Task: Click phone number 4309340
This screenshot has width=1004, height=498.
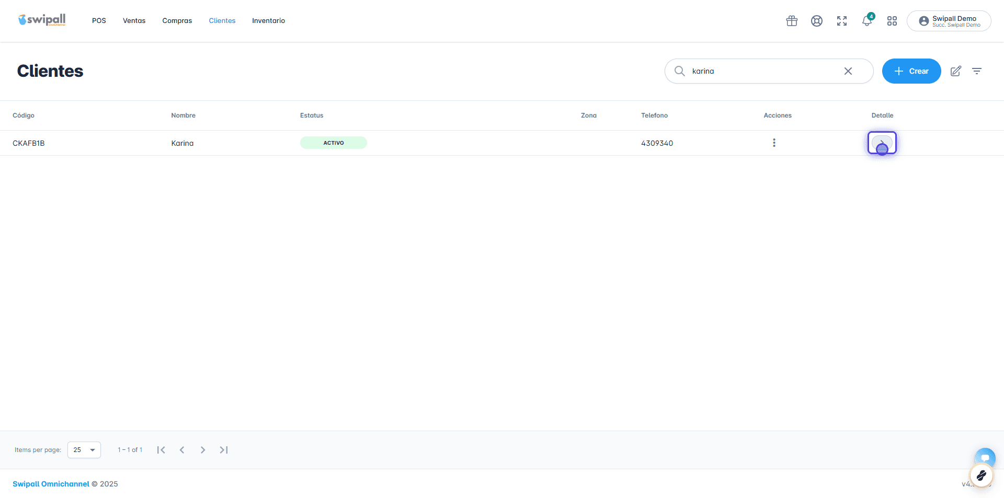Action: (x=657, y=143)
